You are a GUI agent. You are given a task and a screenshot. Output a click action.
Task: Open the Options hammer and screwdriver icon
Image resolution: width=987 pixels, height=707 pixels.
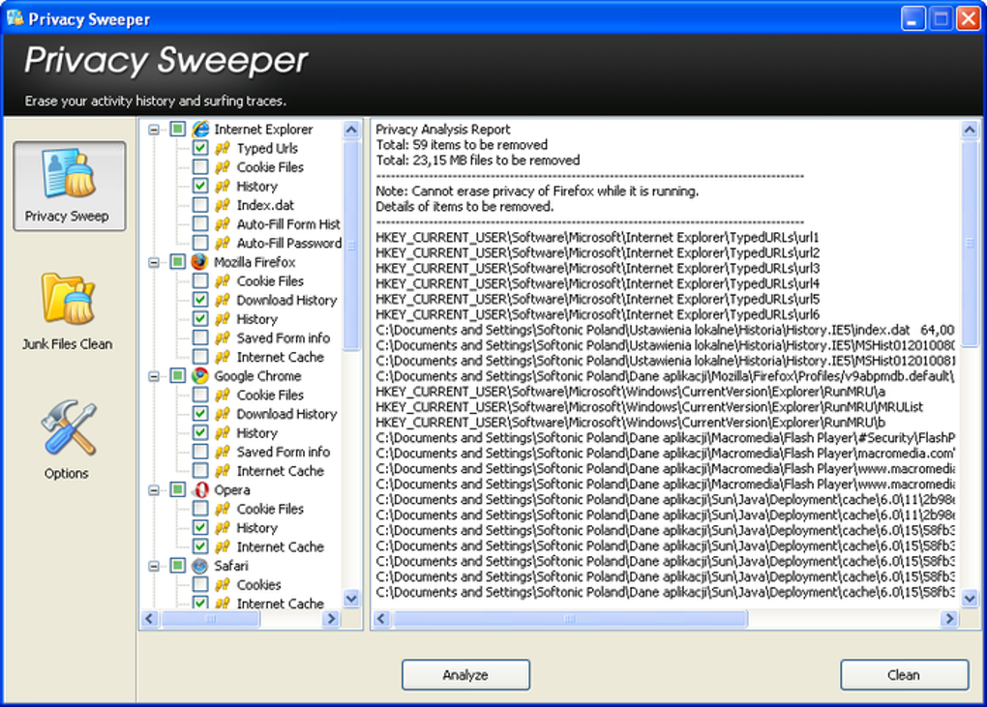(x=69, y=427)
